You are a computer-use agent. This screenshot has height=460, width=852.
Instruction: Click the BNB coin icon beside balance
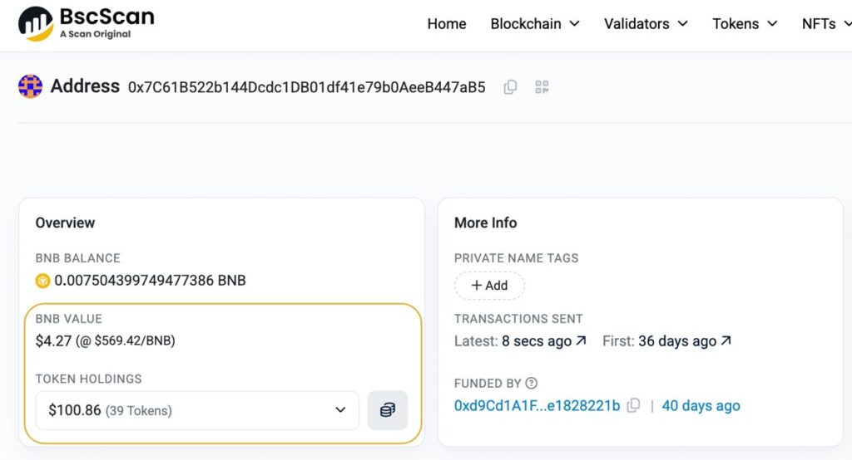(x=42, y=281)
